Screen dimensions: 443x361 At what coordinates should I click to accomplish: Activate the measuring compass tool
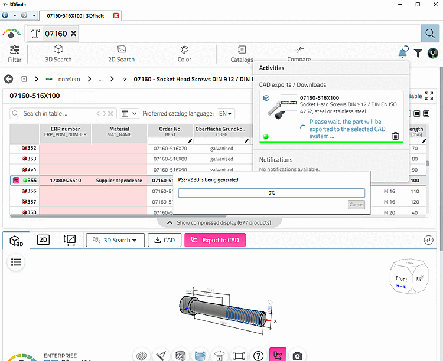[161, 356]
